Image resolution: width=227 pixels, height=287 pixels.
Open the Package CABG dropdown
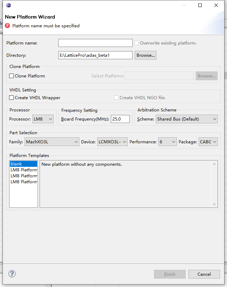pos(208,142)
